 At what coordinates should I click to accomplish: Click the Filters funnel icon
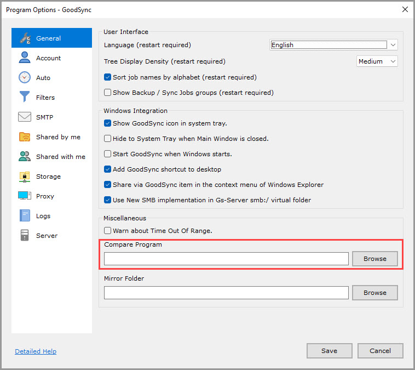pyautogui.click(x=25, y=96)
